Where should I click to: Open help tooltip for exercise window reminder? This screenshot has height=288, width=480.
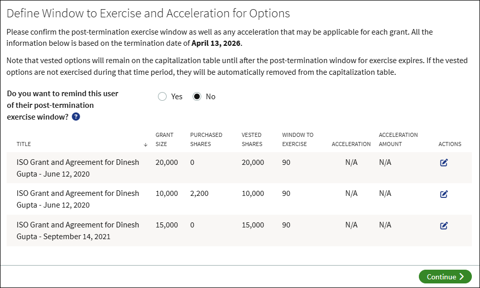(76, 117)
